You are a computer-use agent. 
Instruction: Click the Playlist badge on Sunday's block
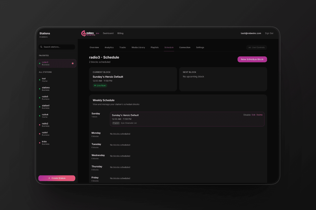pyautogui.click(x=116, y=123)
